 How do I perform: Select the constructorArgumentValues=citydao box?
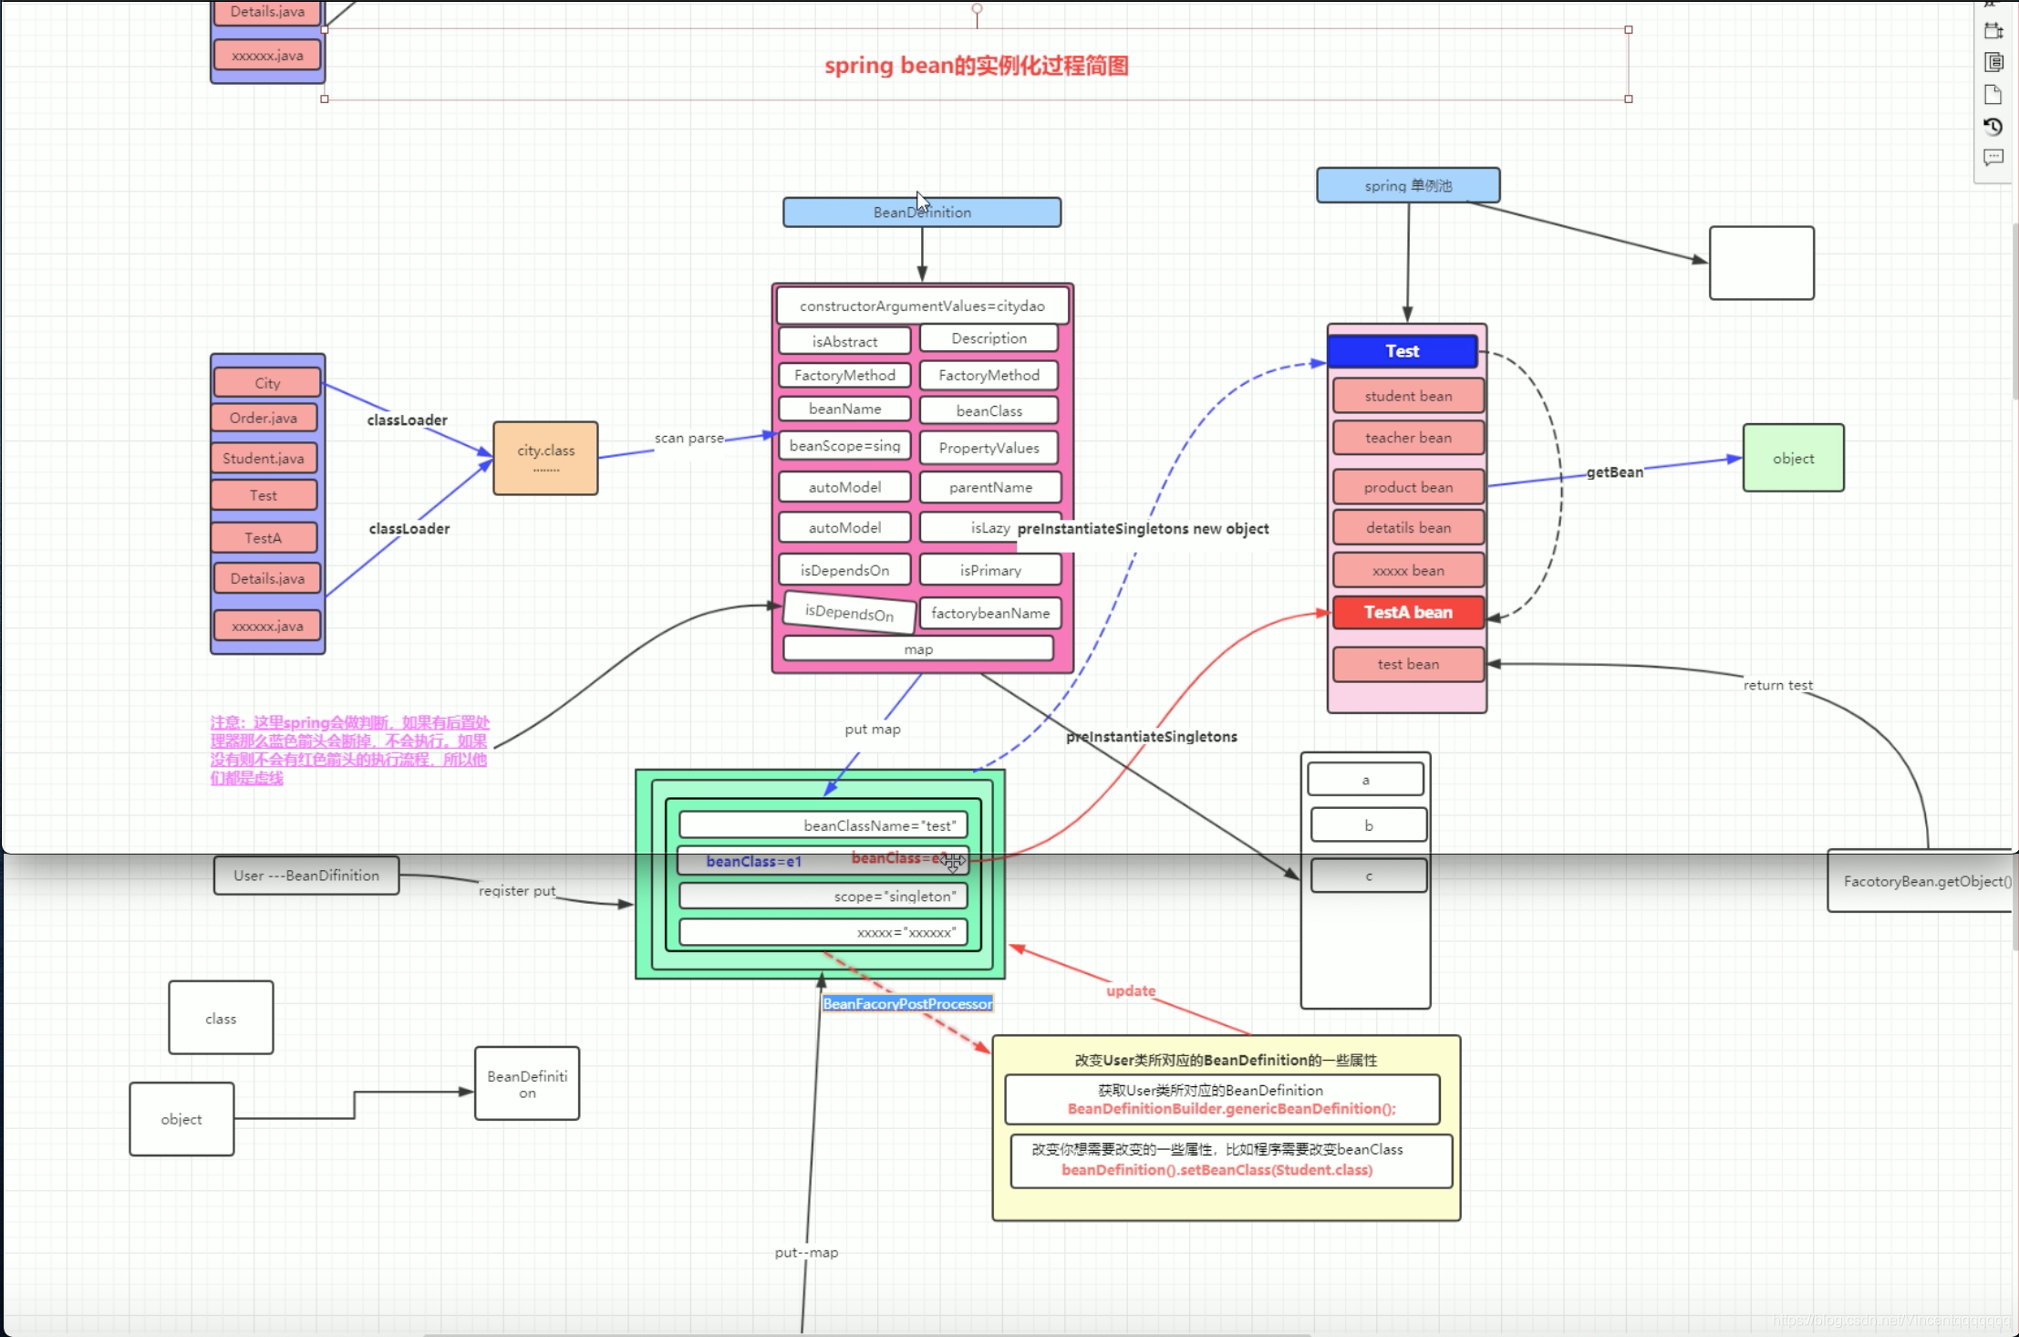(922, 306)
